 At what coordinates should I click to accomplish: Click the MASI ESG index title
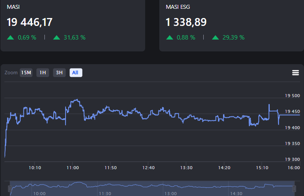point(178,7)
